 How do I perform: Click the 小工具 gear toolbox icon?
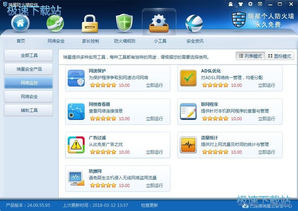pyautogui.click(x=159, y=23)
